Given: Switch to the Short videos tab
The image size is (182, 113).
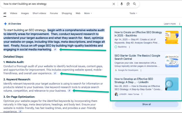Looking at the screenshot, I should point(39,13).
